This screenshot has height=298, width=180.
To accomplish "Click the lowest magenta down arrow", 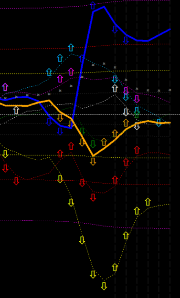I will 137,99.
